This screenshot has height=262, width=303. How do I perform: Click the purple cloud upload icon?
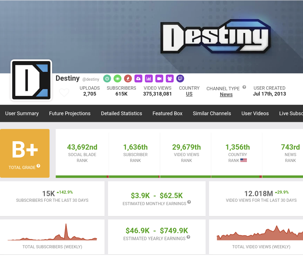click(138, 78)
